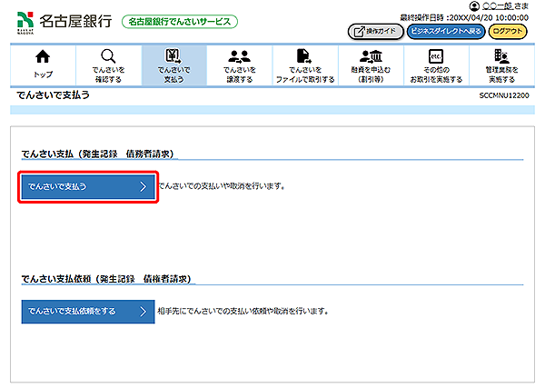
Task: Click the screen ID SCCMNU12200
Action: 504,95
